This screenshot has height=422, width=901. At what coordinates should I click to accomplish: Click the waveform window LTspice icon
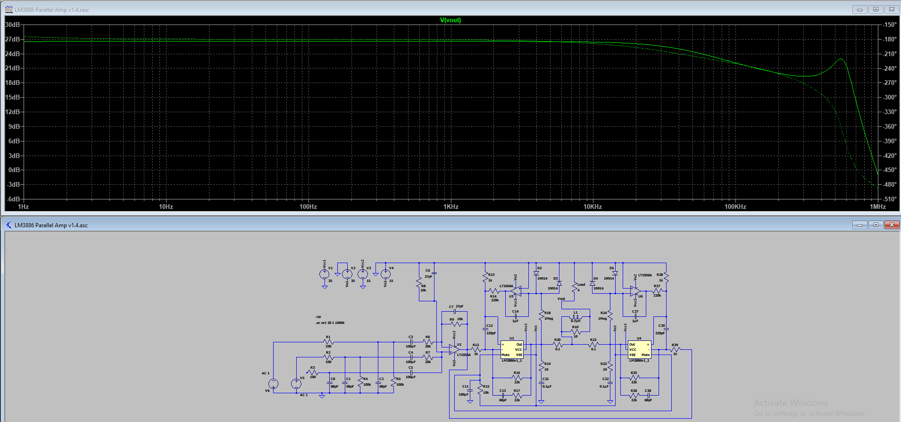click(x=9, y=9)
